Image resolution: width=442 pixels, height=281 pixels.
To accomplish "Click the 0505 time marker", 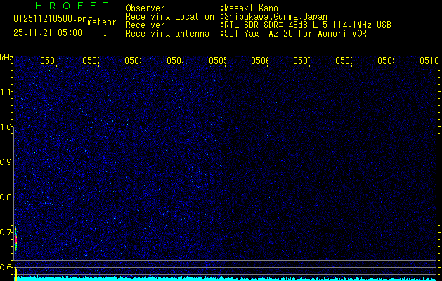I will pos(218,60).
